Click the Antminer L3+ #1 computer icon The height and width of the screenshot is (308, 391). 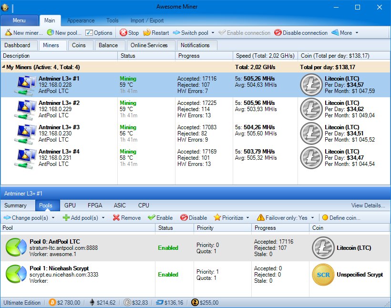[x=25, y=86]
